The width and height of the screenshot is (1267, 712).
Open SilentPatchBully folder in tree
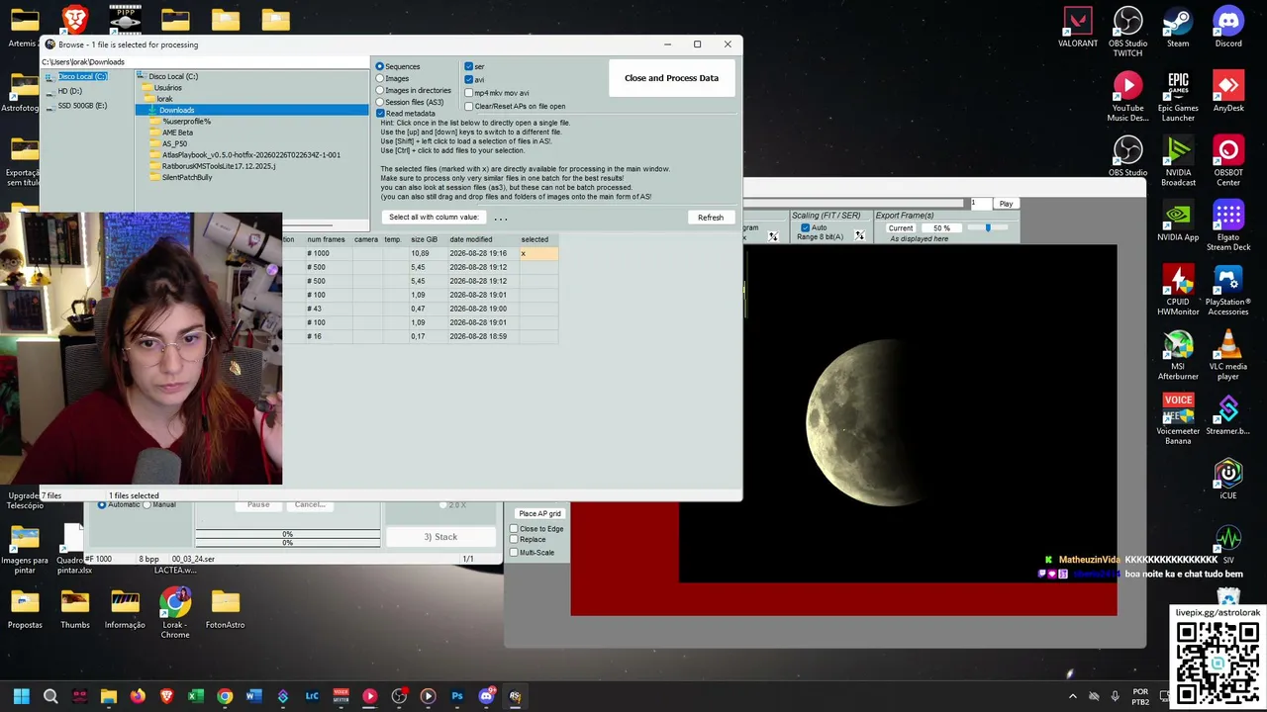click(x=187, y=177)
